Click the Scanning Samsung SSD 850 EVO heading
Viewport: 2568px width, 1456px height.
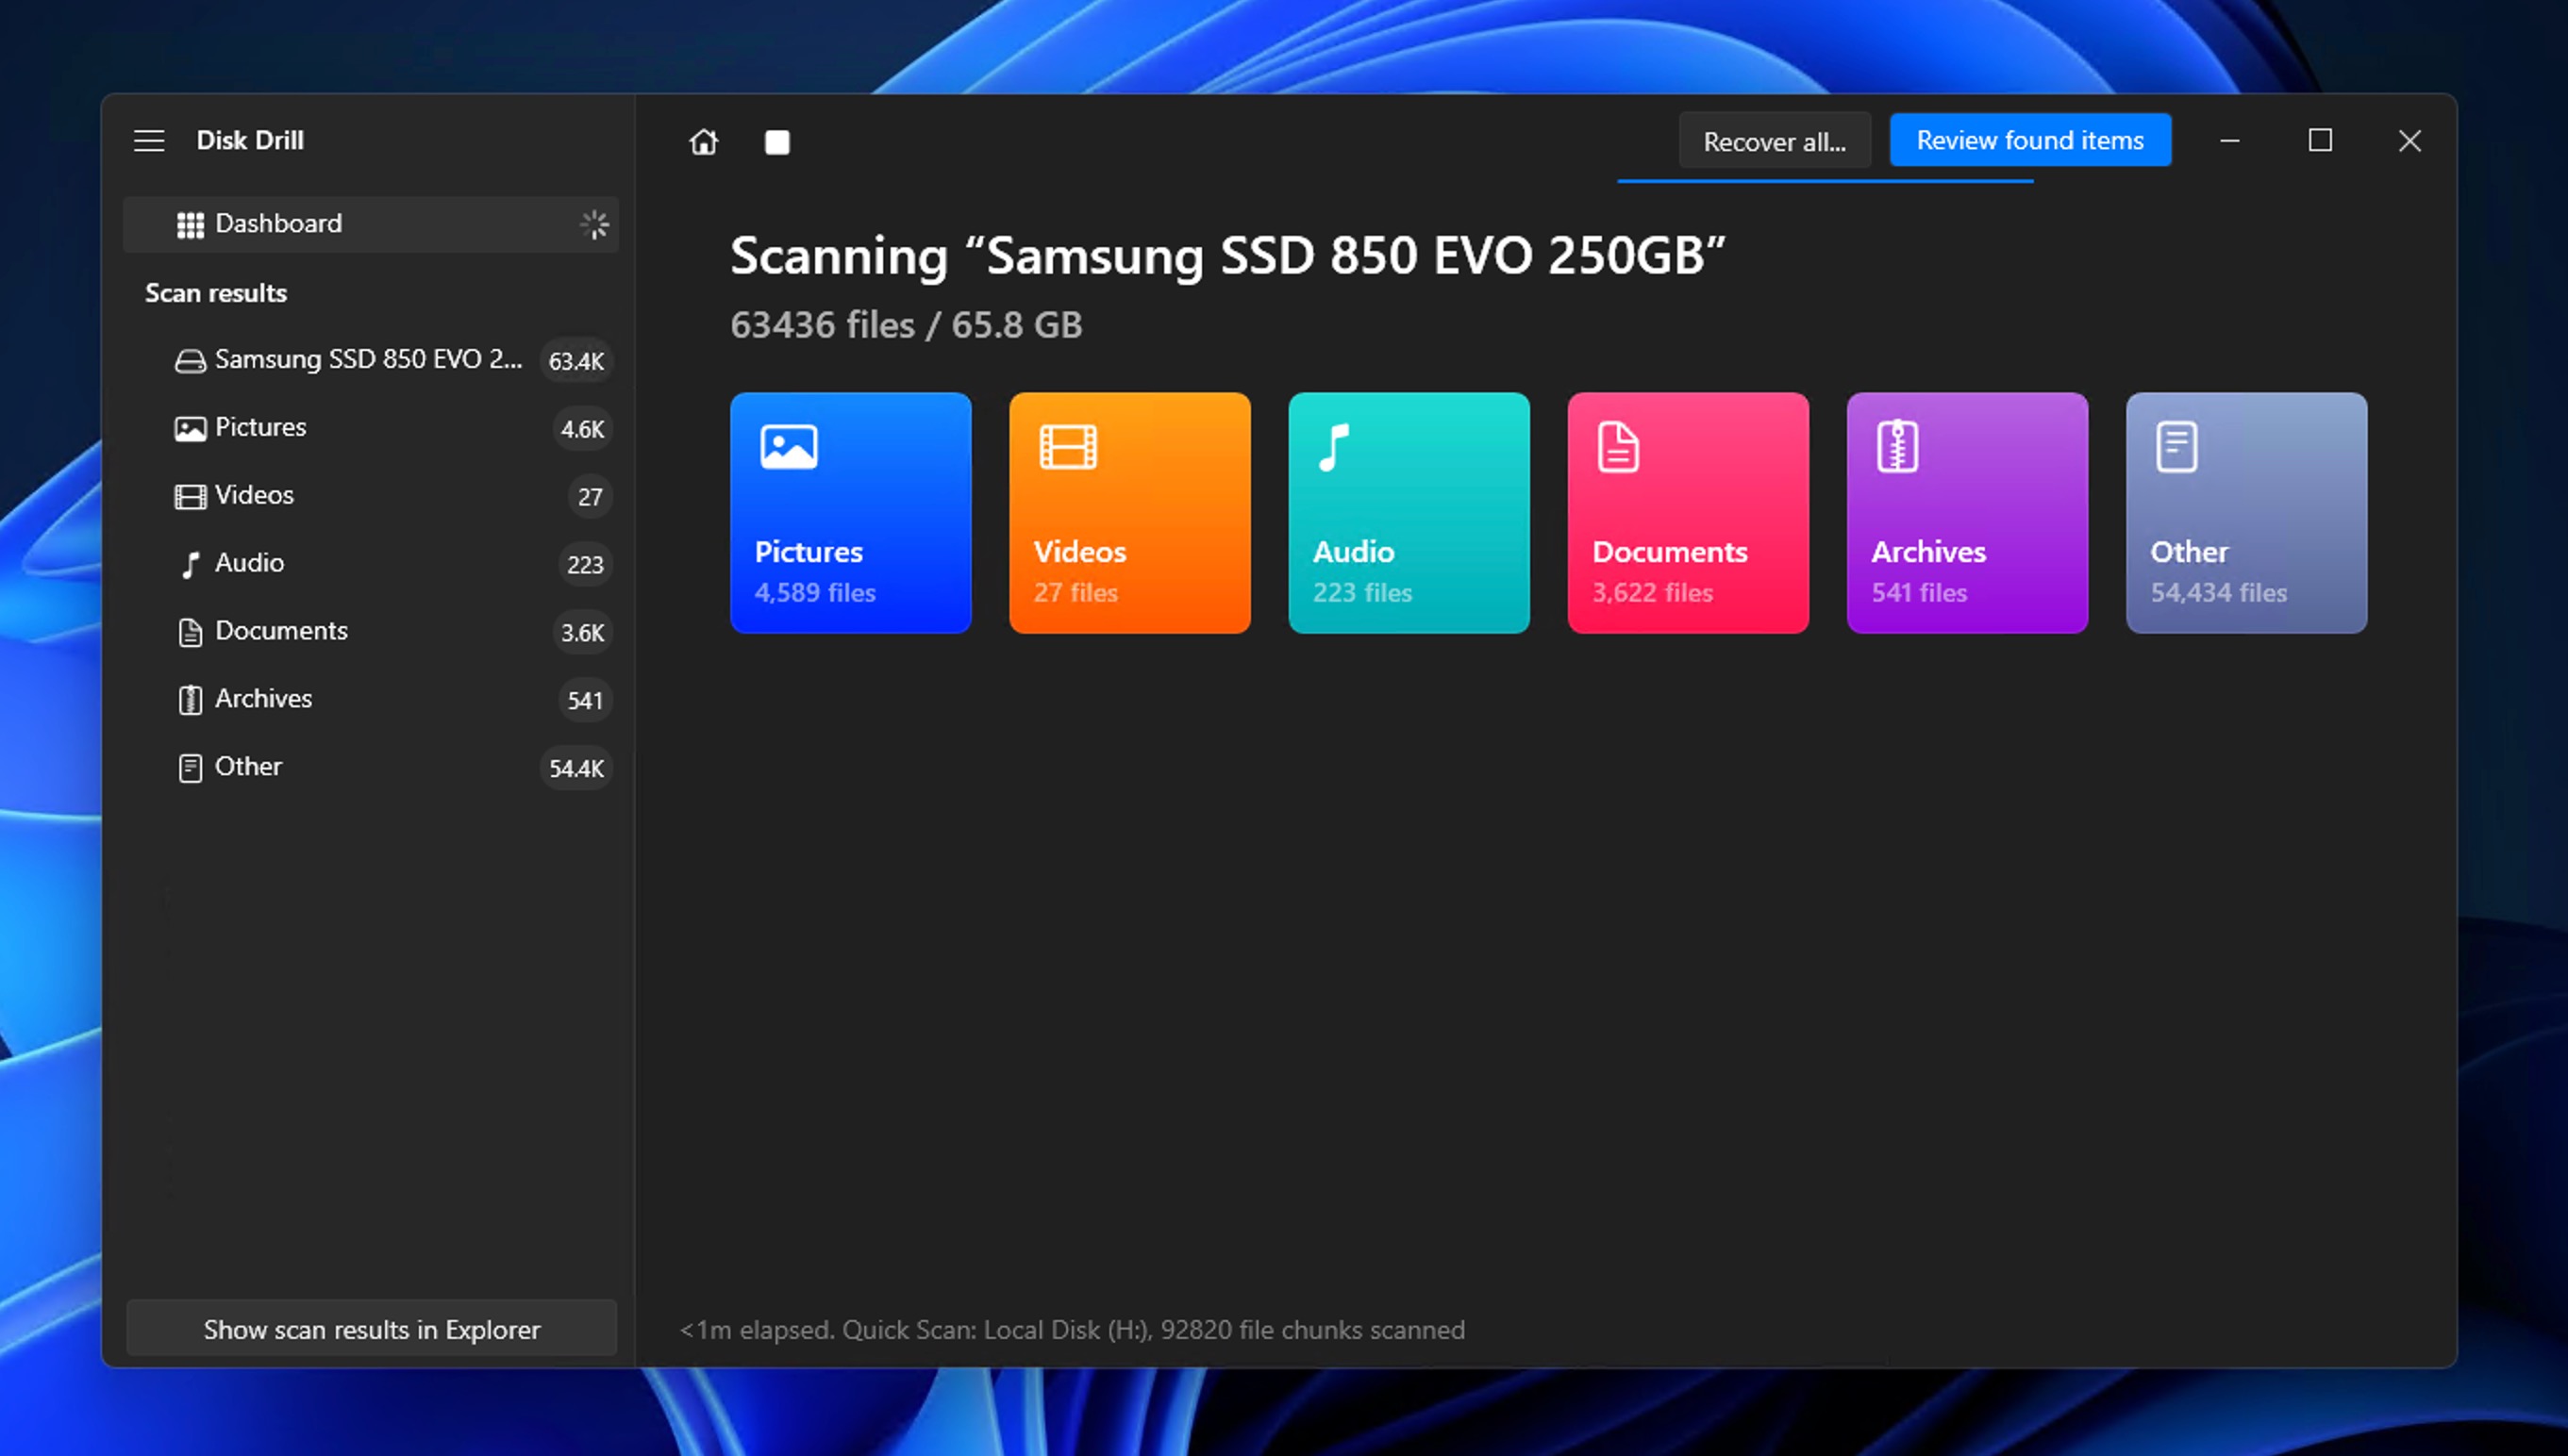pos(1227,256)
